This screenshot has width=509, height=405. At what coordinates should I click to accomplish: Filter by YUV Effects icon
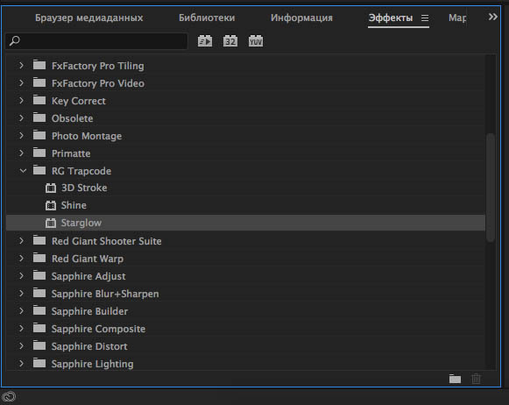[x=256, y=41]
